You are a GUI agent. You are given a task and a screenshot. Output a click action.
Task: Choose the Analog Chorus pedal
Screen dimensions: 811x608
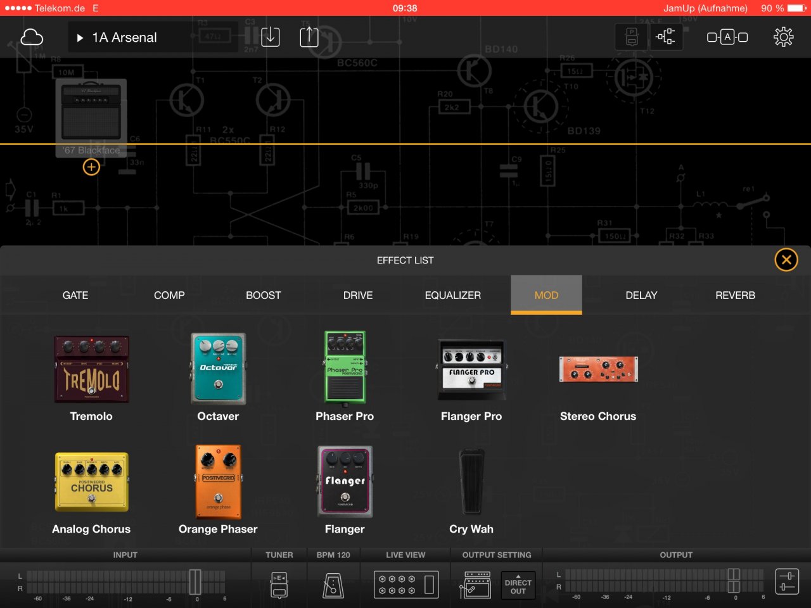[x=91, y=482]
